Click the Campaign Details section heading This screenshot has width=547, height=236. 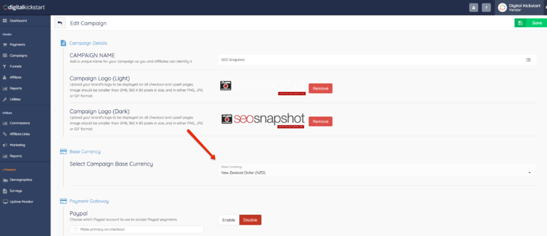88,43
